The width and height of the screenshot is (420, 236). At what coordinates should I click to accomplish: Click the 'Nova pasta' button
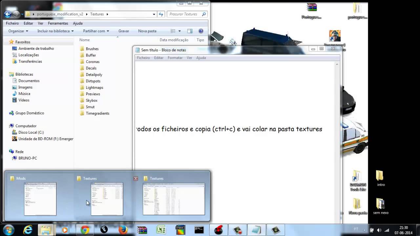[147, 31]
